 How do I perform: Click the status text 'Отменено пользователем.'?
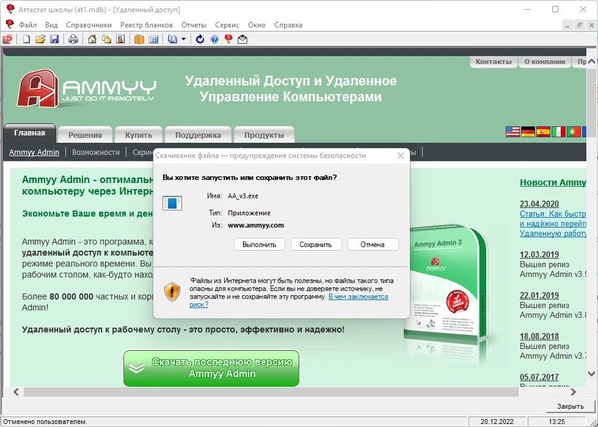click(x=45, y=422)
